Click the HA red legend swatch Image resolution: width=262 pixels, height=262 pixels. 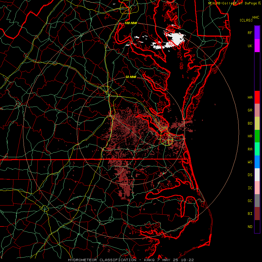tap(257, 97)
